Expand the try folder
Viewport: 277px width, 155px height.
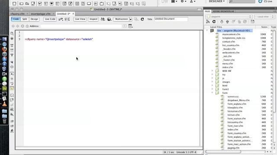pos(213,74)
